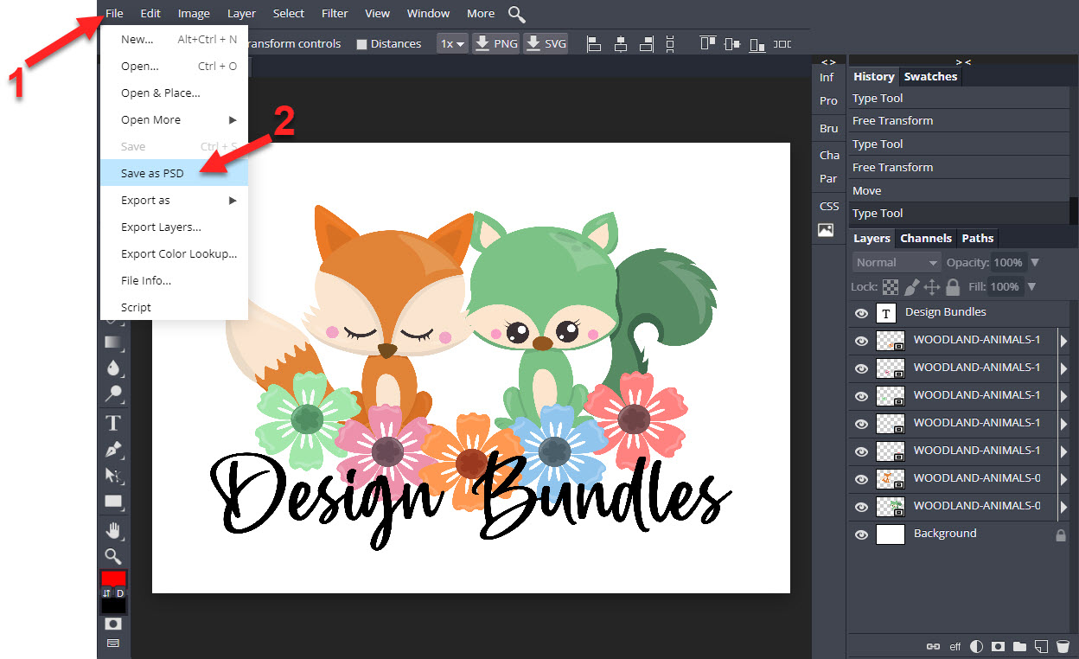
Task: Open the Fill slider arrow
Action: 1031,286
